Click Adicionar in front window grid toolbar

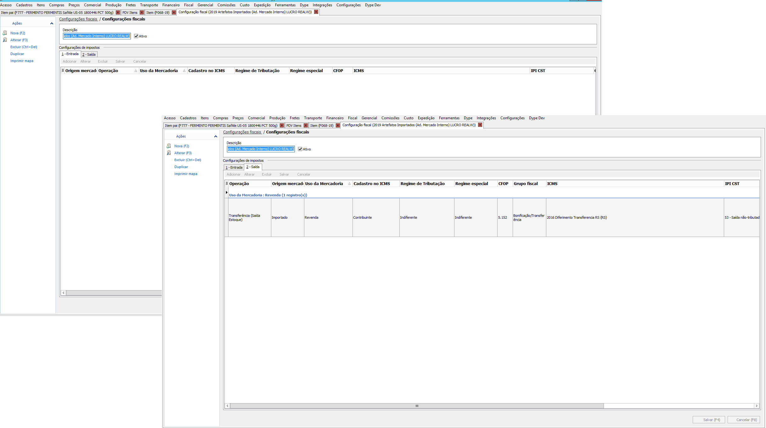tap(234, 174)
